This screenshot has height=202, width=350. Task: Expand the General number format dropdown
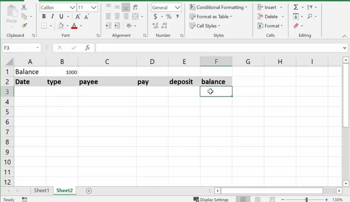coord(177,7)
